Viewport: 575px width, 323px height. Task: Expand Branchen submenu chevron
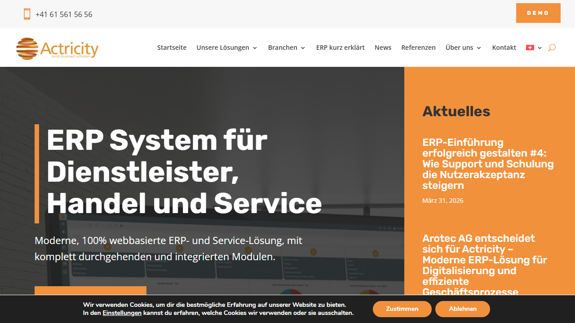tap(303, 48)
